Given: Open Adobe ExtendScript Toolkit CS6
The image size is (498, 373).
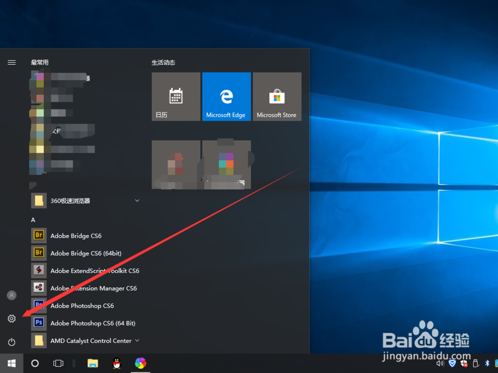Looking at the screenshot, I should pyautogui.click(x=86, y=271).
